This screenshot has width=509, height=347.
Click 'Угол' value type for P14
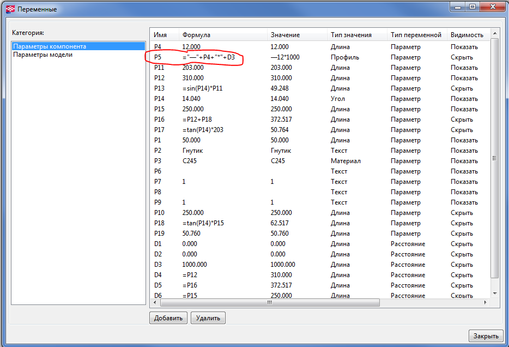tap(338, 99)
